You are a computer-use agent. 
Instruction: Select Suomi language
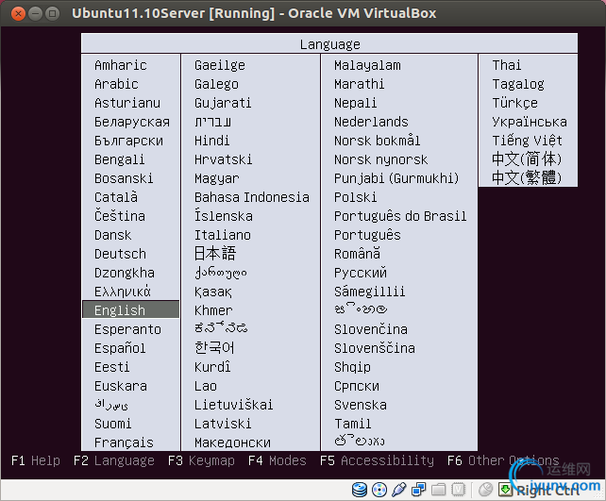113,424
